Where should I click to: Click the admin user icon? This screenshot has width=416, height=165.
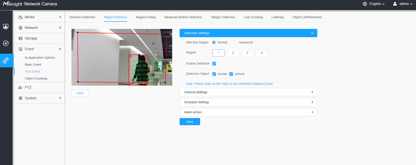click(x=395, y=4)
